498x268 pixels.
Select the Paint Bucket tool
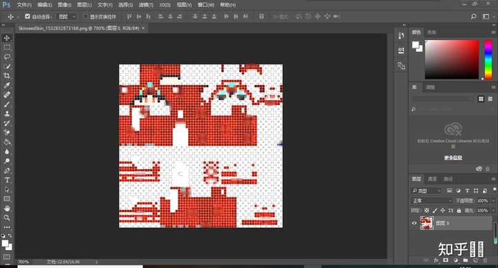(7, 142)
